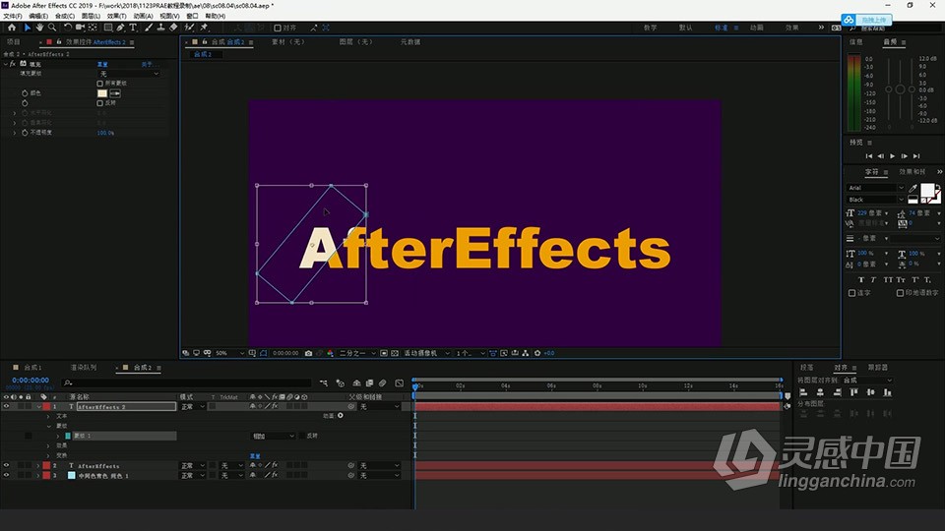This screenshot has height=531, width=945.
Task: Switch to the 项目 project panel tab
Action: point(13,42)
